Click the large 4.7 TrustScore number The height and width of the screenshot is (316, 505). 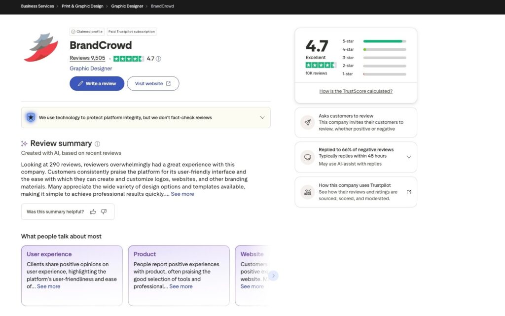click(317, 46)
